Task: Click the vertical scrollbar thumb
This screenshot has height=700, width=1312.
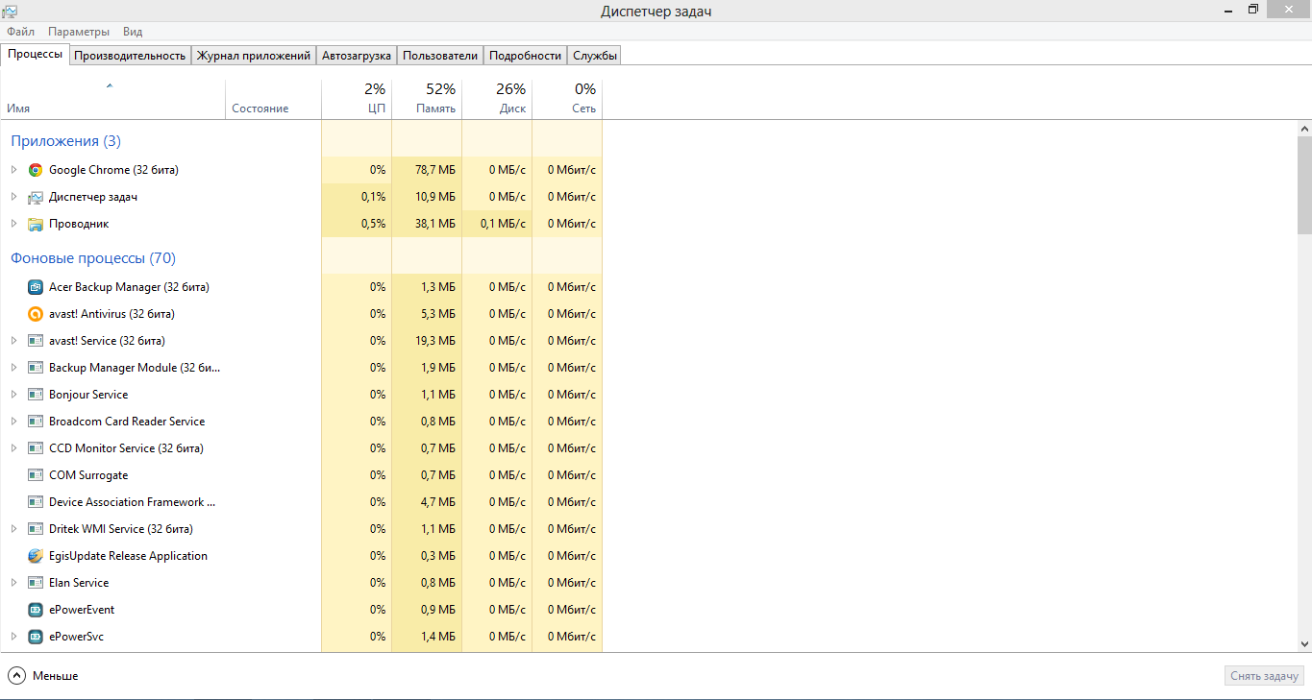Action: click(1304, 185)
